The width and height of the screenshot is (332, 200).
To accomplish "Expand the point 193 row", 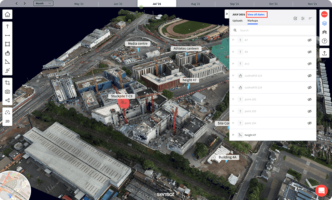I will [x=233, y=111].
